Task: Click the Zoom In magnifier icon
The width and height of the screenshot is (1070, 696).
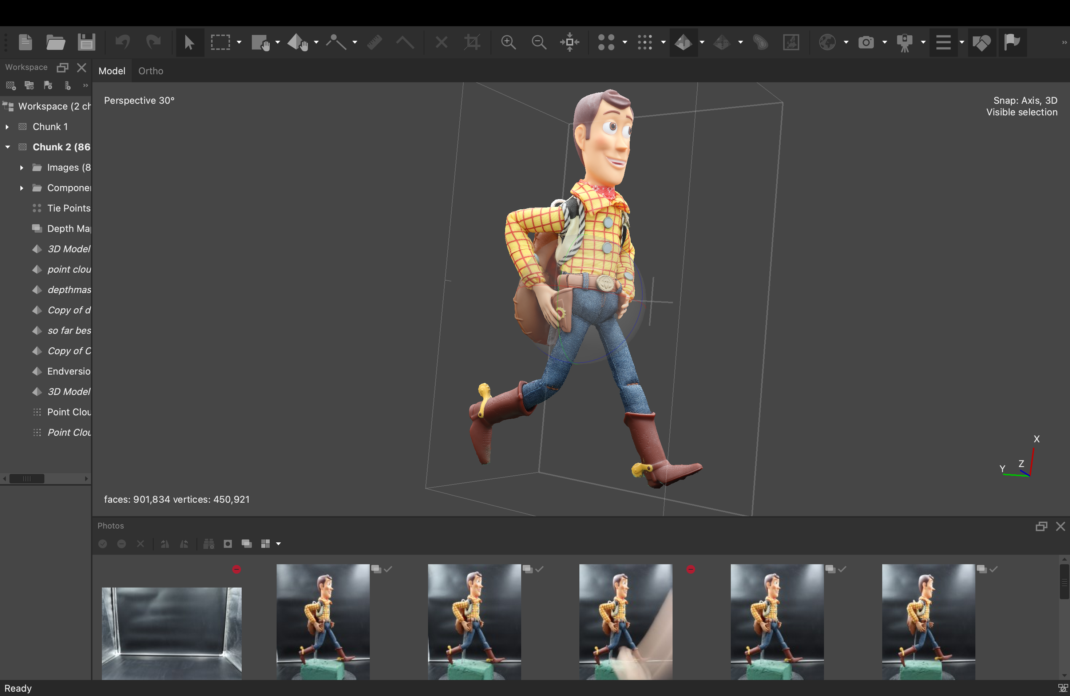Action: (508, 42)
